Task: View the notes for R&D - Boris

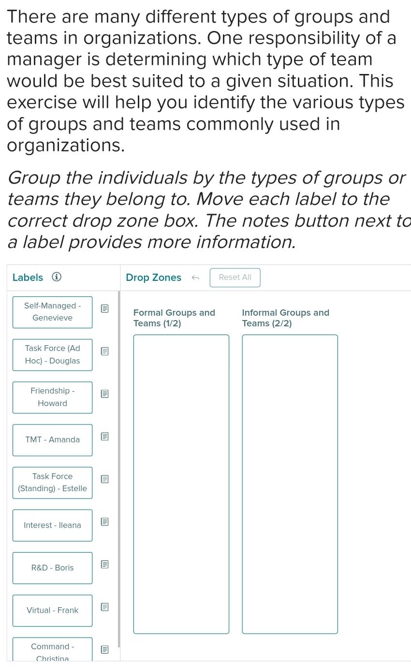Action: [104, 564]
